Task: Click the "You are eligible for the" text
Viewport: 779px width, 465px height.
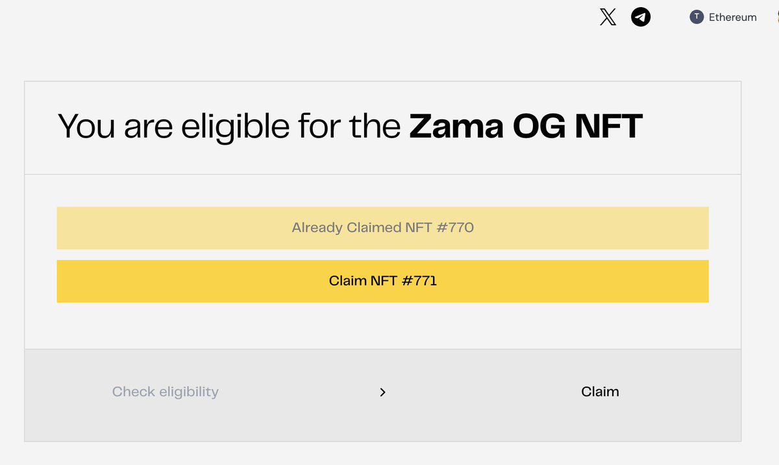Action: (x=229, y=126)
